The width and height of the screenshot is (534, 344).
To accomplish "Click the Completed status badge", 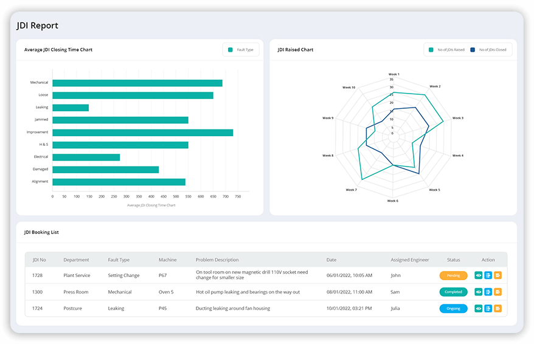I will coord(453,292).
